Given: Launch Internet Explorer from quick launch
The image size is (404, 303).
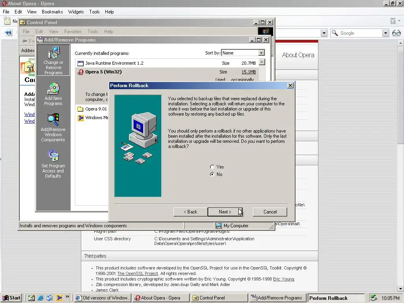Looking at the screenshot, I should (41, 298).
